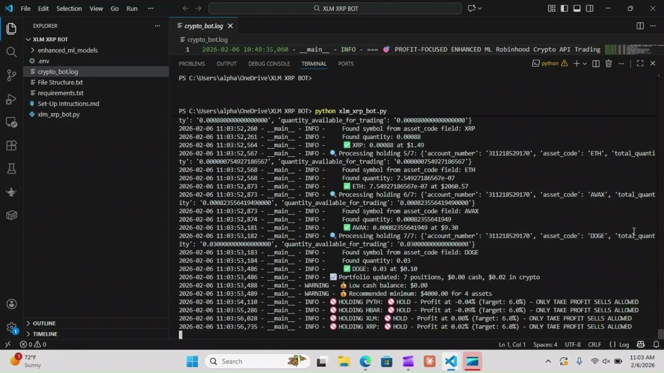Viewport: 664px width, 373px height.
Task: Open the Extensions view
Action: (x=11, y=146)
